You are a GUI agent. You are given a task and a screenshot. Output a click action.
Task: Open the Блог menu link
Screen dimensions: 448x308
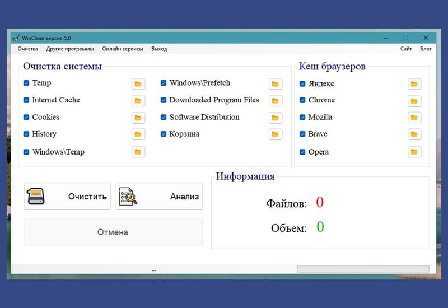click(x=426, y=49)
